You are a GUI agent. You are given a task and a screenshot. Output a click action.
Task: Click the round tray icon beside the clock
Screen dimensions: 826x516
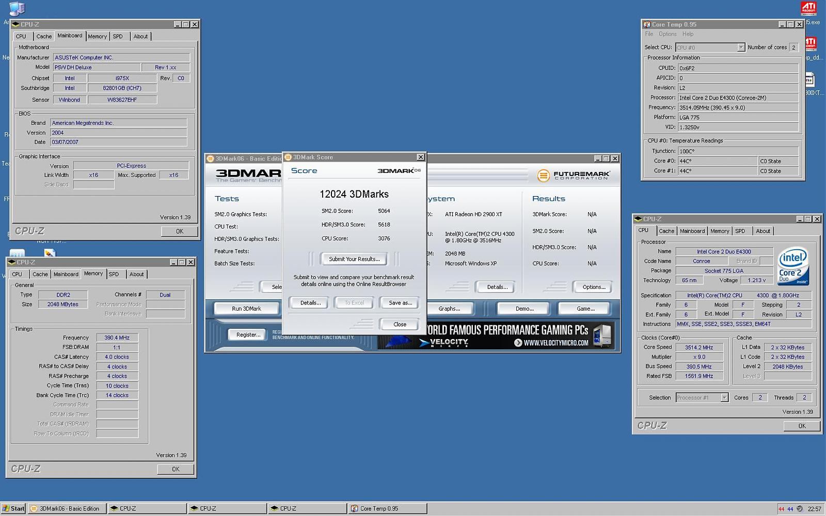tap(800, 509)
